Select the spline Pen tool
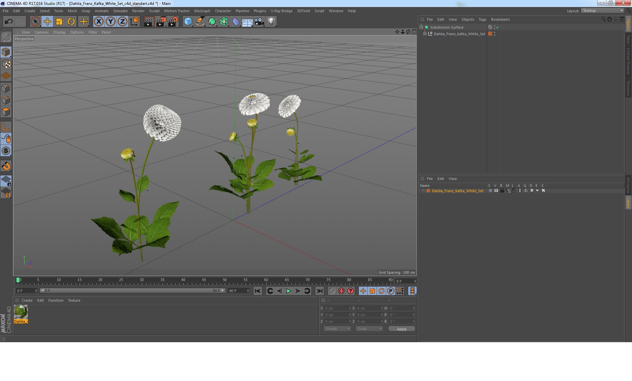This screenshot has height=381, width=632. 200,22
